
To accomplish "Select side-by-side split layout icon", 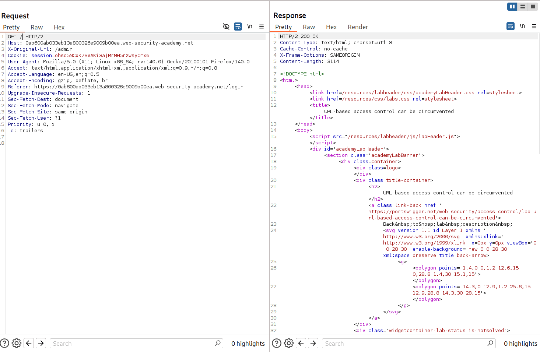I will tap(512, 7).
